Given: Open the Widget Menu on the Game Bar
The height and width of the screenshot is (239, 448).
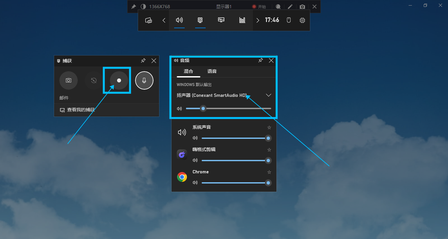Looking at the screenshot, I should (x=148, y=20).
